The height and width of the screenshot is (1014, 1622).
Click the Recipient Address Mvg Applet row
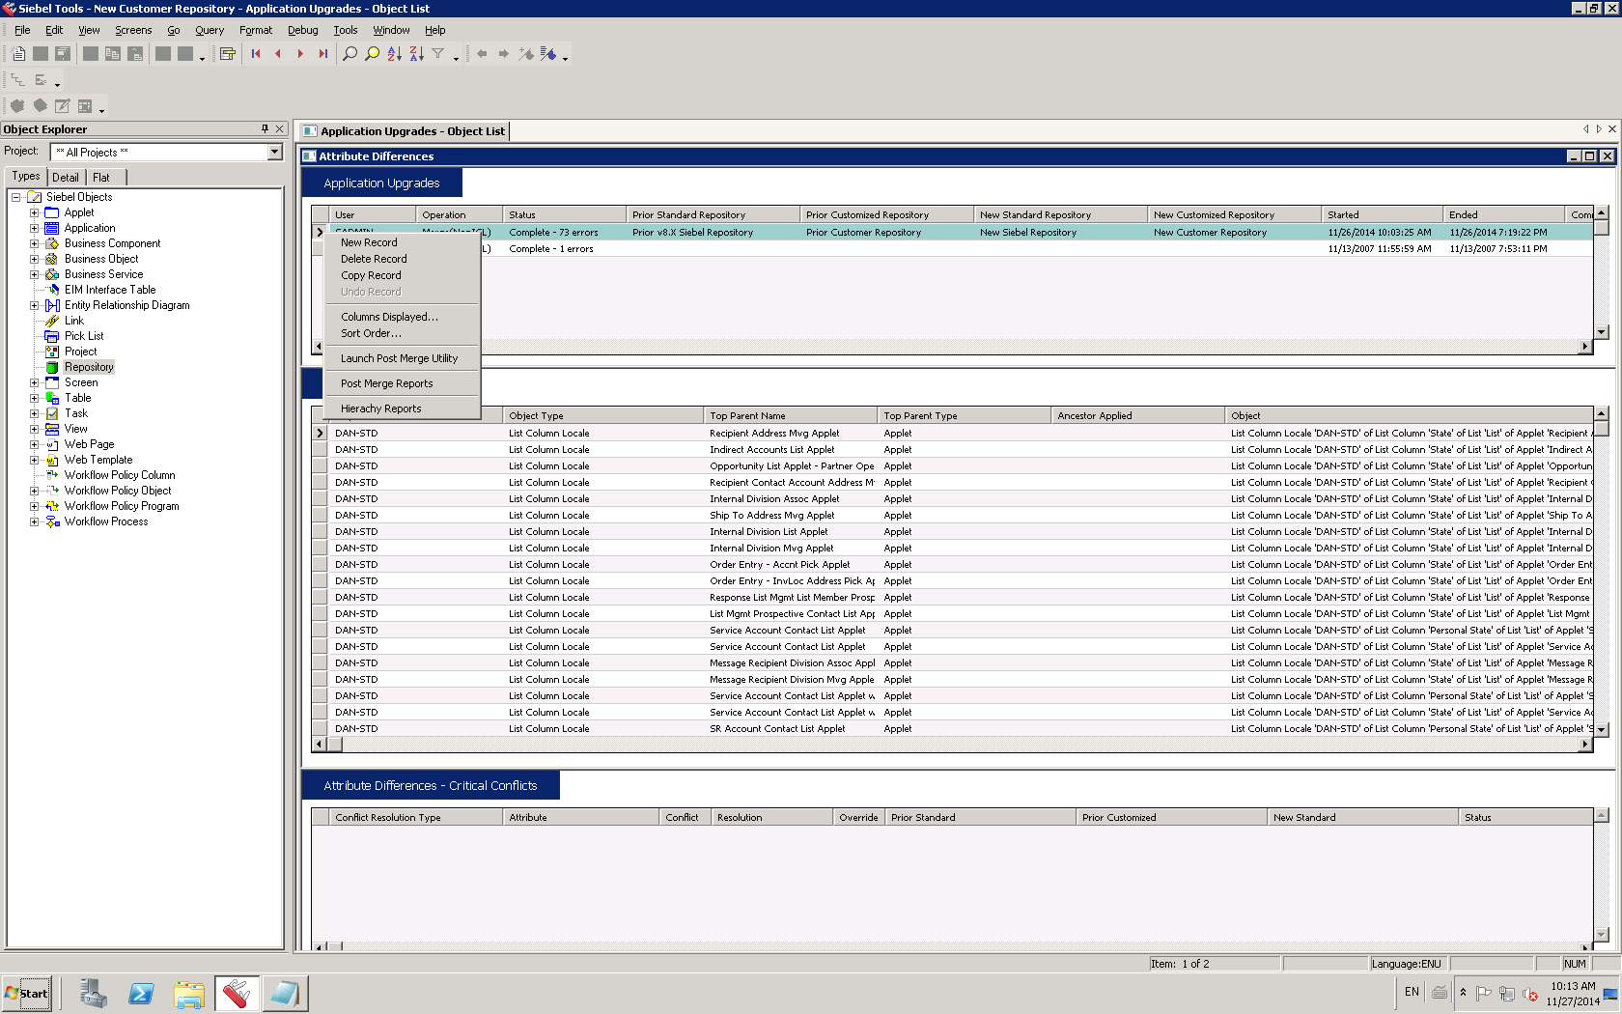952,434
